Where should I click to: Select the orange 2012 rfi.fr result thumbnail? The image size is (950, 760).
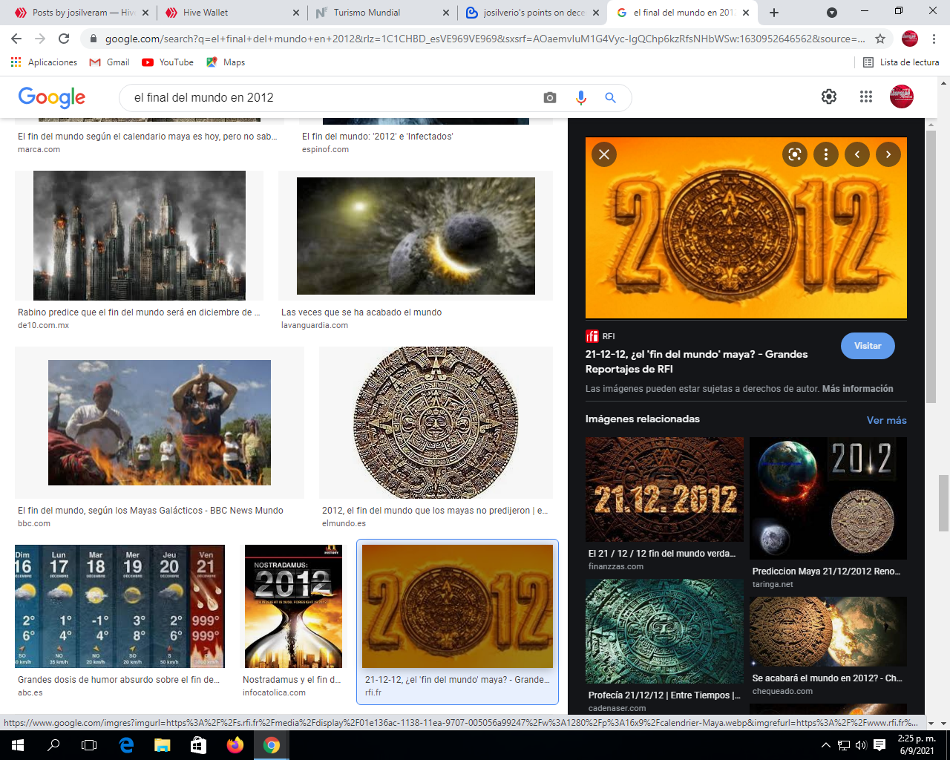(458, 606)
